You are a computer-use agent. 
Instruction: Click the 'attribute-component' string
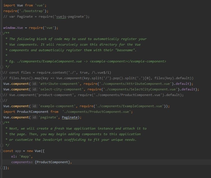pos(59,84)
